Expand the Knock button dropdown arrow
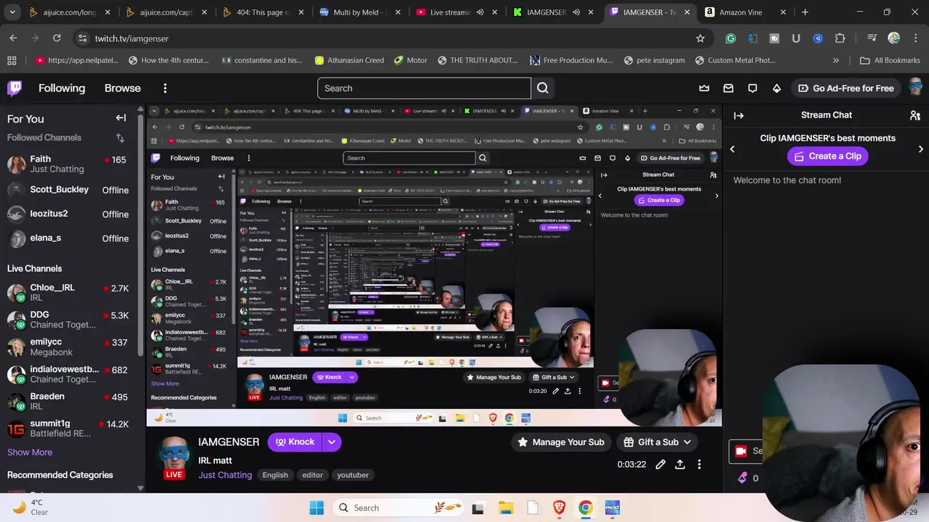The width and height of the screenshot is (929, 522). [x=331, y=442]
